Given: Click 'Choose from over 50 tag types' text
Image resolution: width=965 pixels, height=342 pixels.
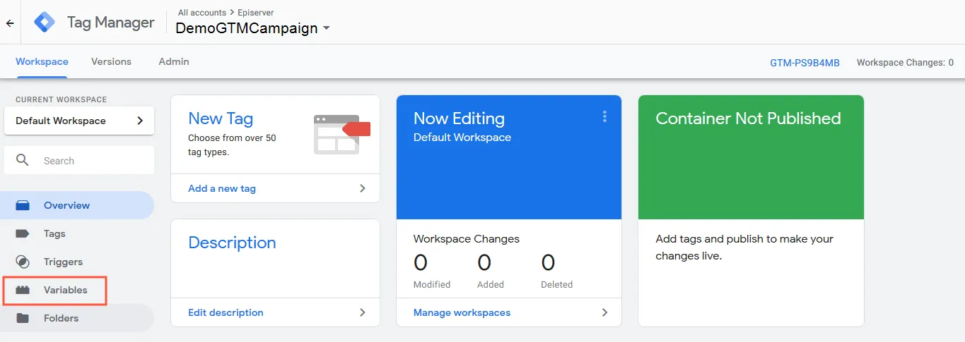Looking at the screenshot, I should pos(232,145).
